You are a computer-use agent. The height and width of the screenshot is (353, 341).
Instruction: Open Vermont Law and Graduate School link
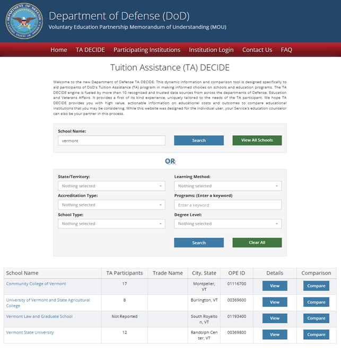[x=39, y=316]
